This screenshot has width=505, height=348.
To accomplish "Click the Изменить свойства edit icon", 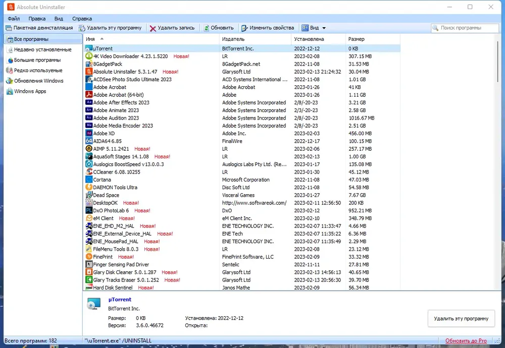I will tap(244, 28).
